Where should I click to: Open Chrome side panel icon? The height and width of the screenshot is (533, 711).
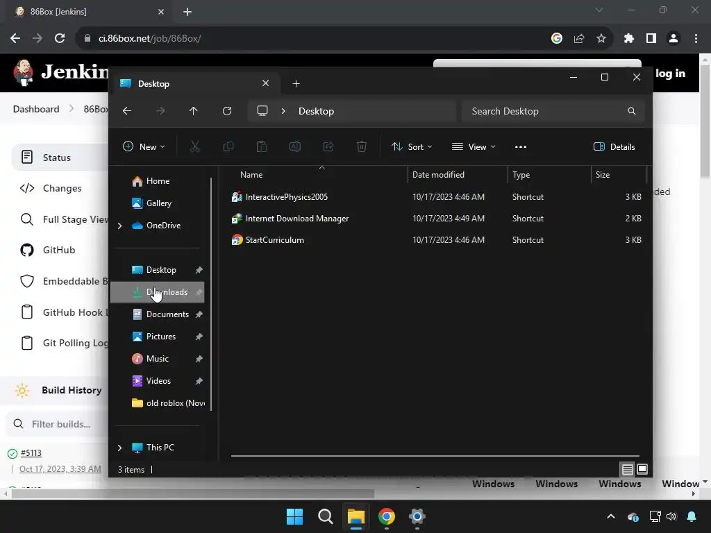point(651,39)
